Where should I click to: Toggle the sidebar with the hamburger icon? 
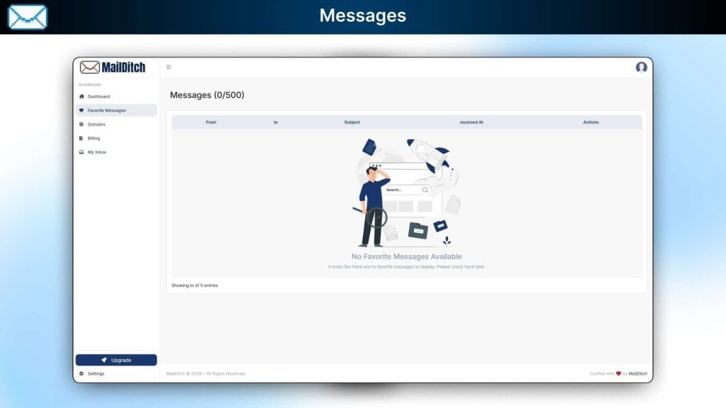coord(169,66)
